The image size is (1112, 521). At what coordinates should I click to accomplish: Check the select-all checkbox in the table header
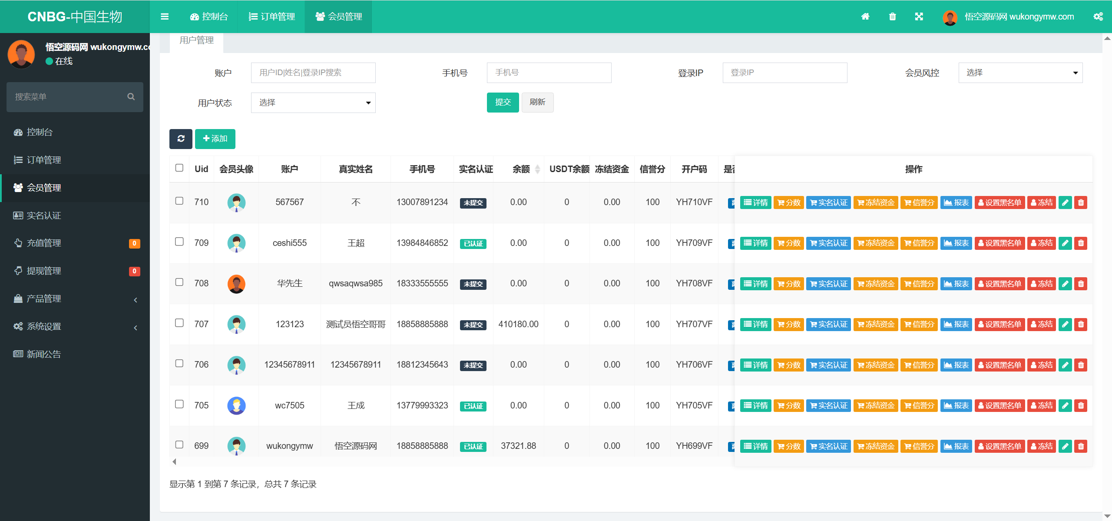[179, 168]
